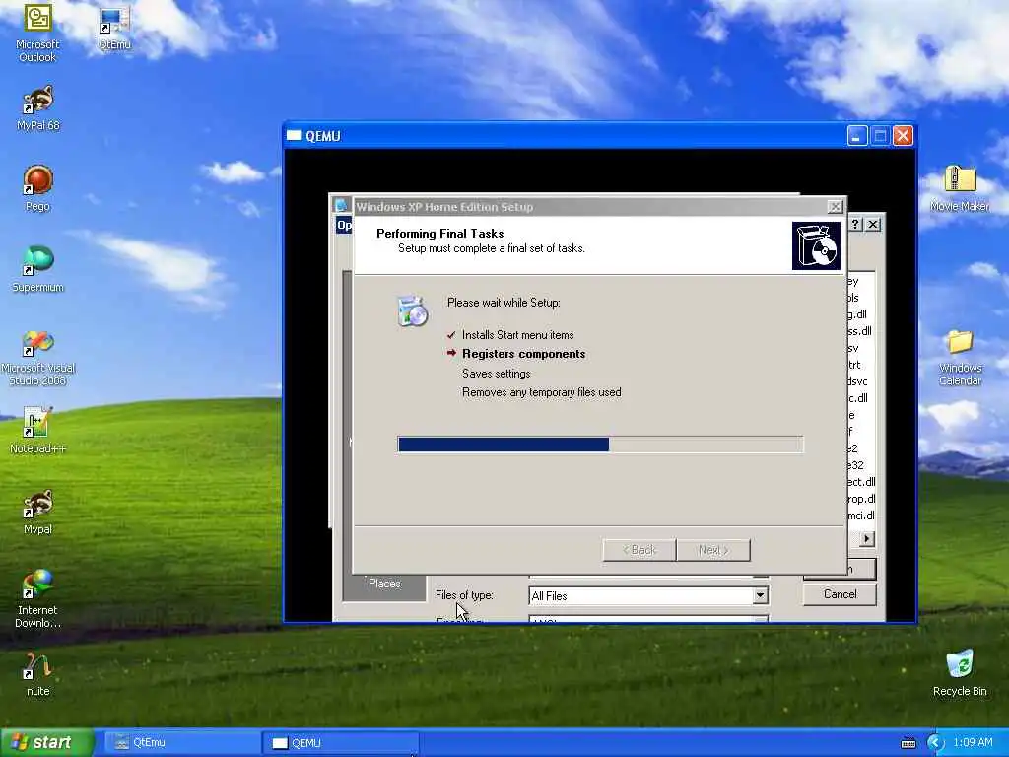Click 'Installs Start menu items' text
Image resolution: width=1009 pixels, height=757 pixels.
tap(517, 335)
